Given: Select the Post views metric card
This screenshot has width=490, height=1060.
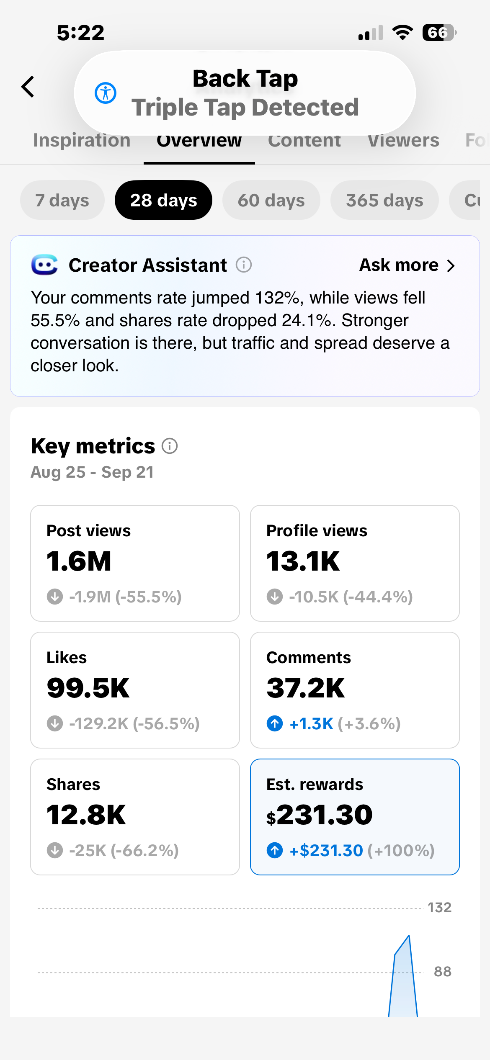Looking at the screenshot, I should (x=135, y=563).
